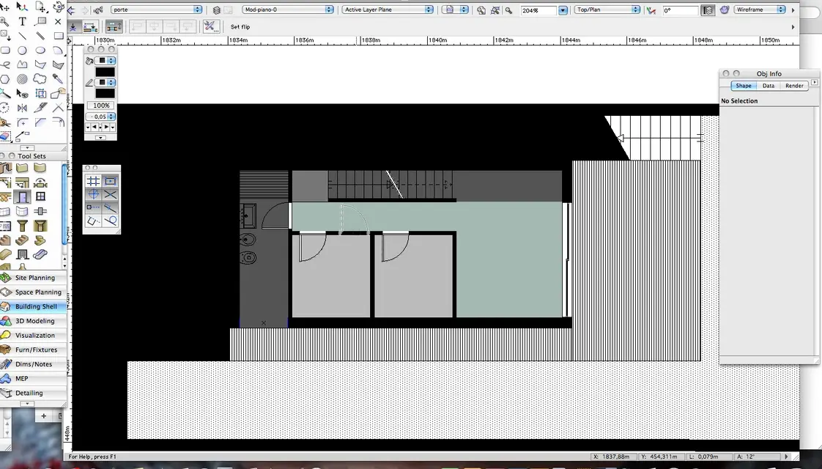Screen dimensions: 822x469
Task: Click the black fill color swatch
Action: click(105, 72)
